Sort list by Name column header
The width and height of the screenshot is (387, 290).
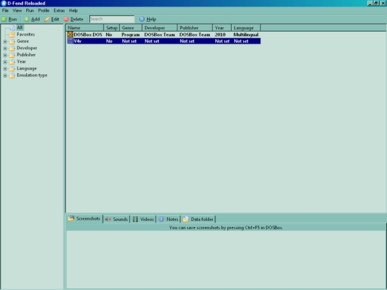(x=85, y=27)
